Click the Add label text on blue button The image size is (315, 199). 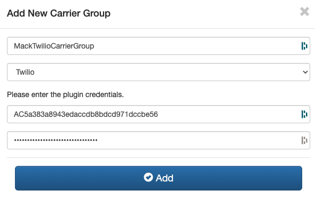click(x=164, y=178)
